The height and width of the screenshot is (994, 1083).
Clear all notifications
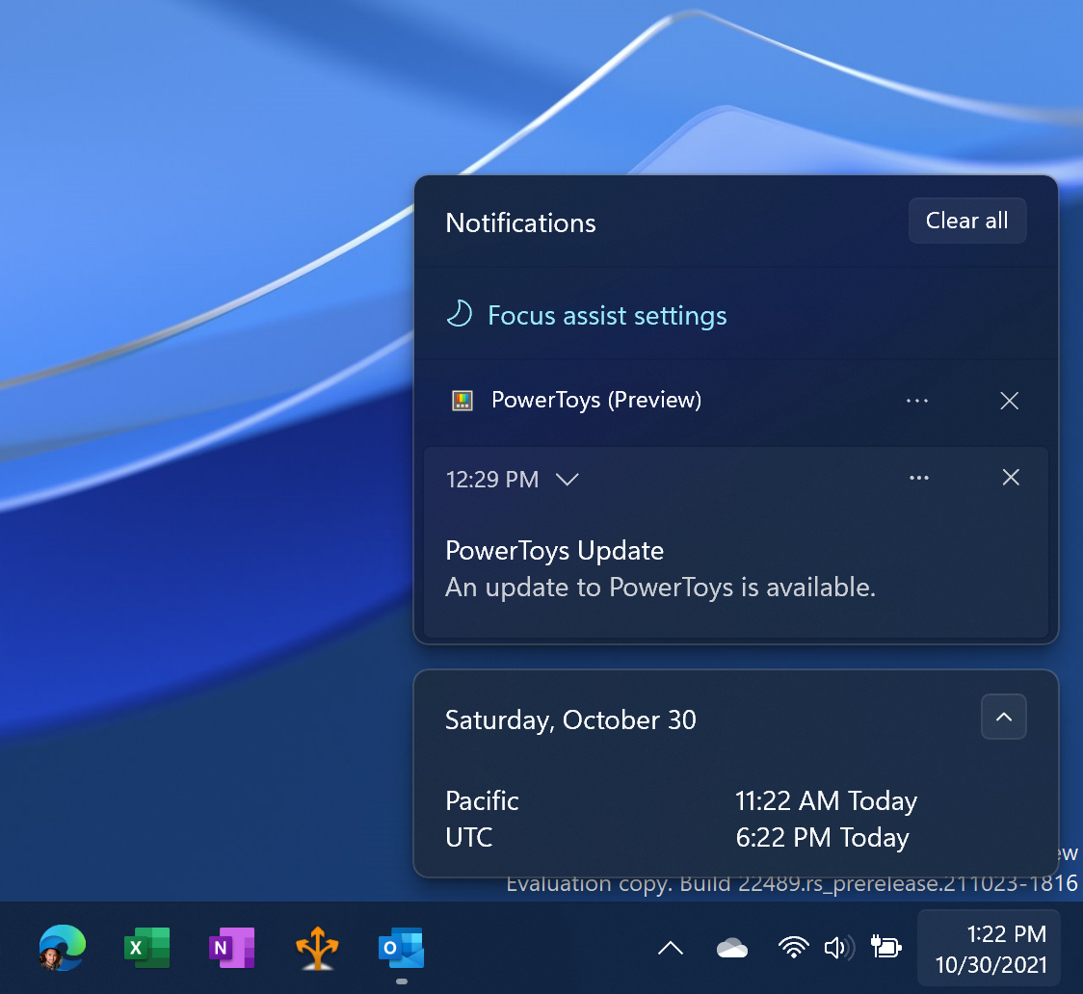point(967,220)
